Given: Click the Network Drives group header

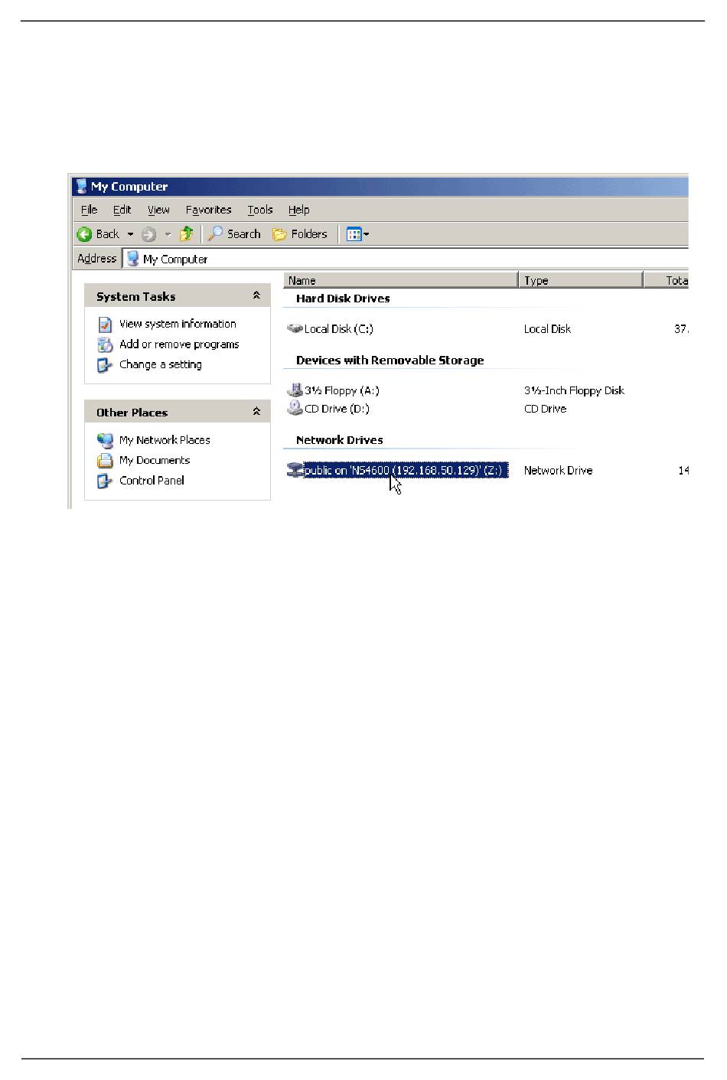Looking at the screenshot, I should pos(339,440).
